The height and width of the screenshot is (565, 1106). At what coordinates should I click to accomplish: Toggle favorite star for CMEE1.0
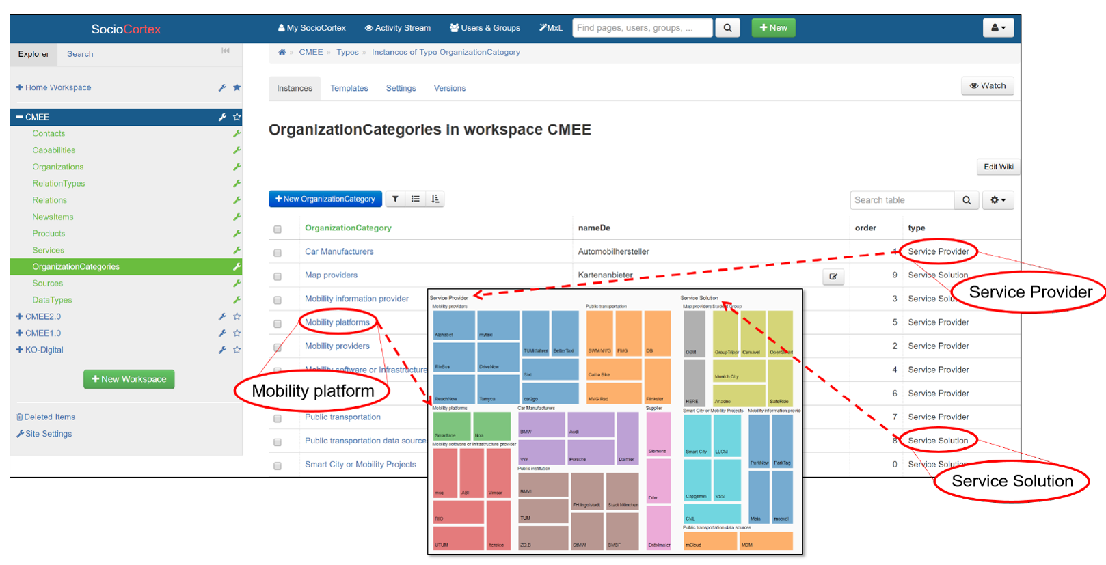tap(237, 333)
